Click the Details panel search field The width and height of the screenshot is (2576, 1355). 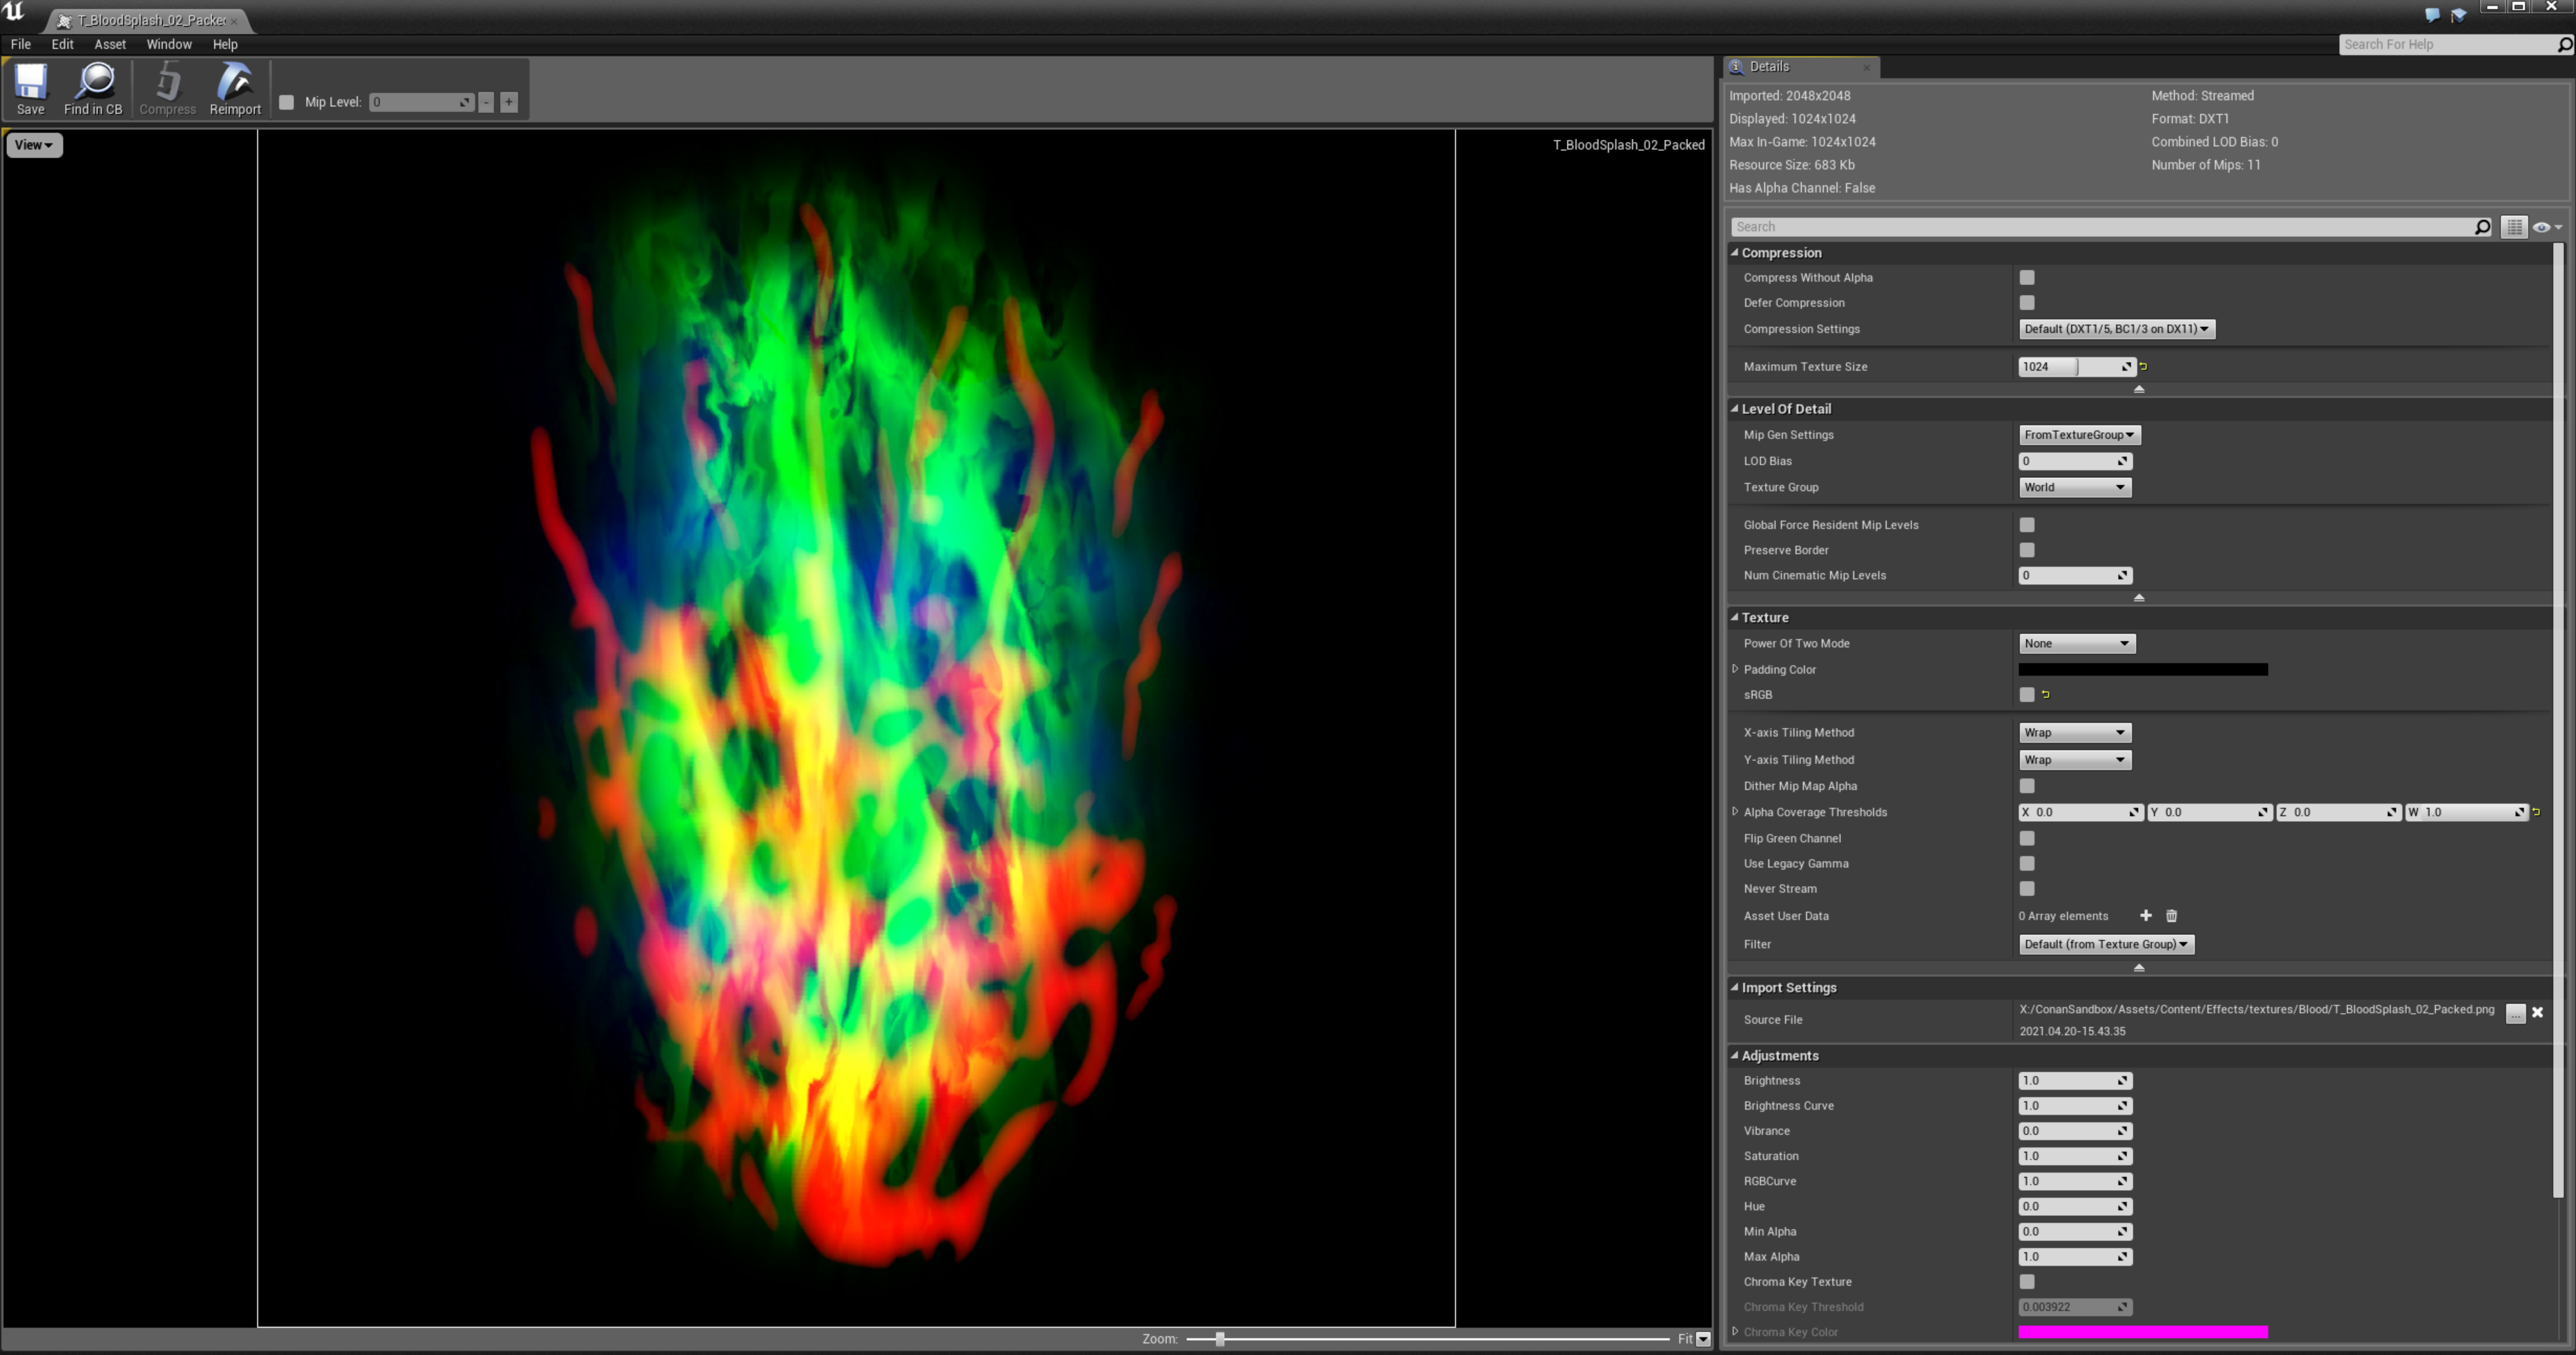pos(2100,227)
